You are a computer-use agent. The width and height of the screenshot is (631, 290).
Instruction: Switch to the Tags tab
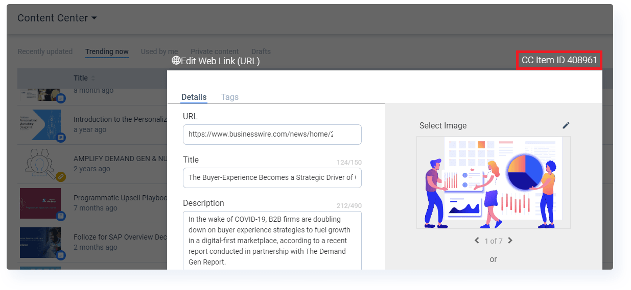(229, 97)
